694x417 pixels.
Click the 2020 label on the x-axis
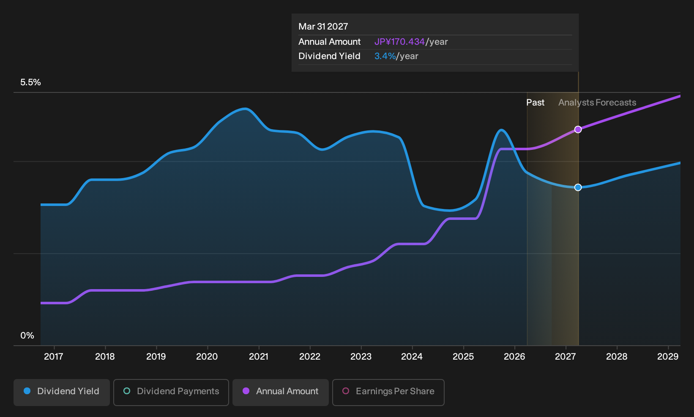point(207,357)
